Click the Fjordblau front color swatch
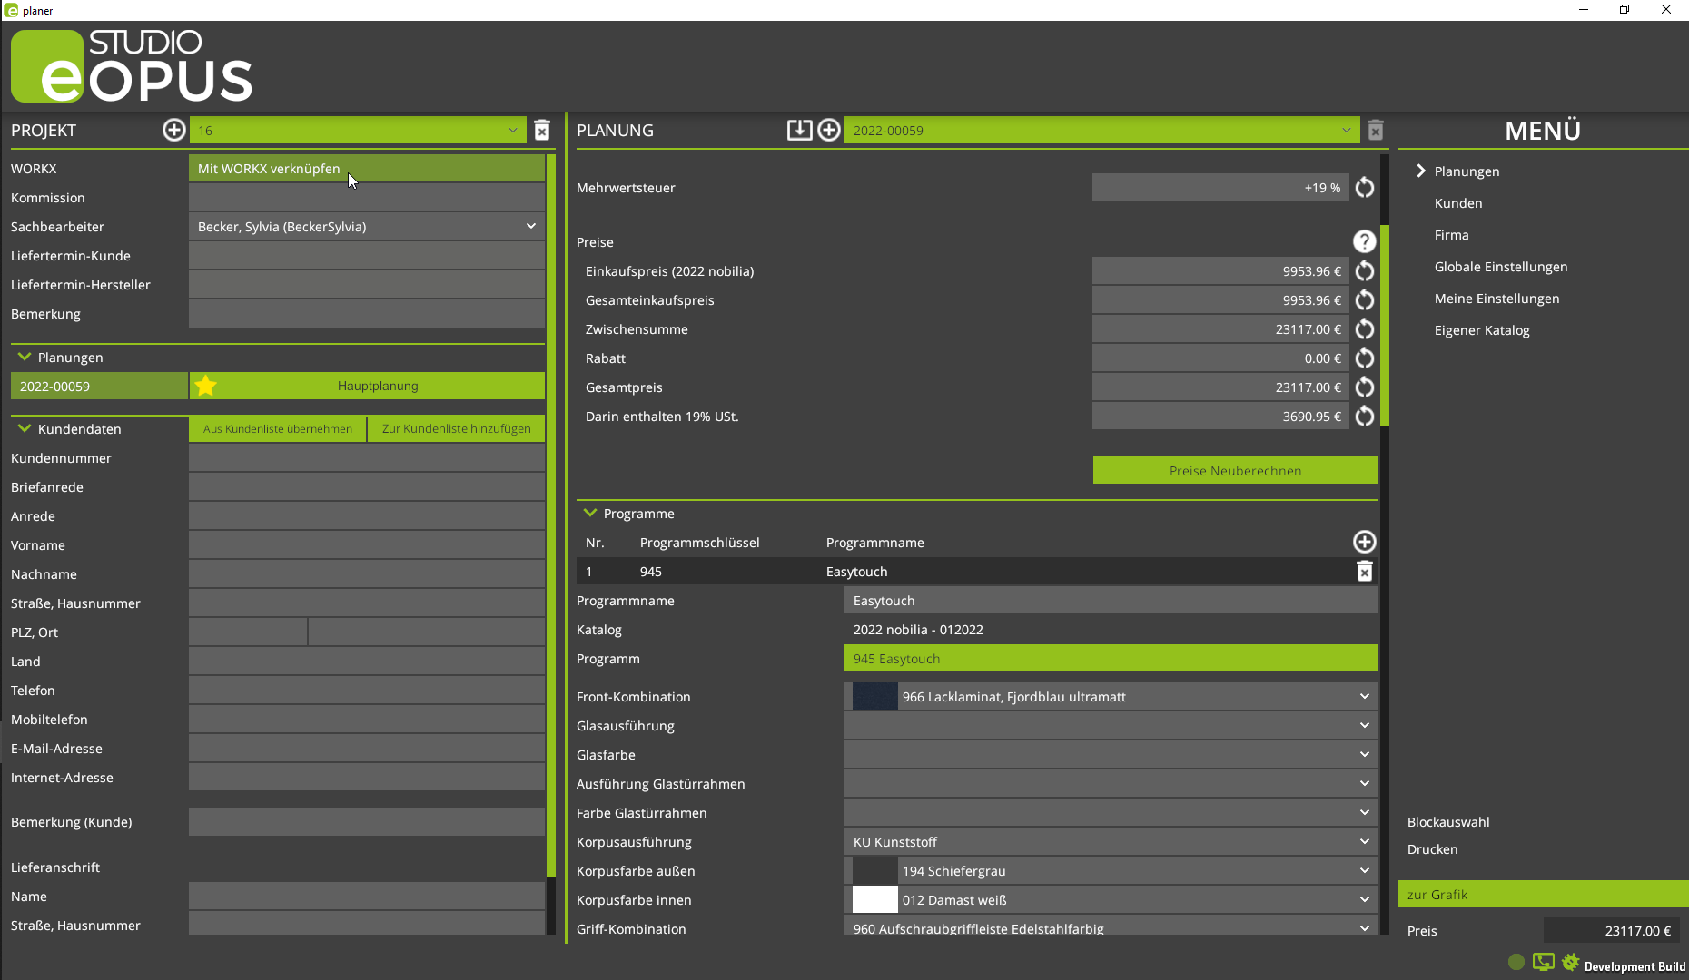This screenshot has height=980, width=1689. (874, 696)
